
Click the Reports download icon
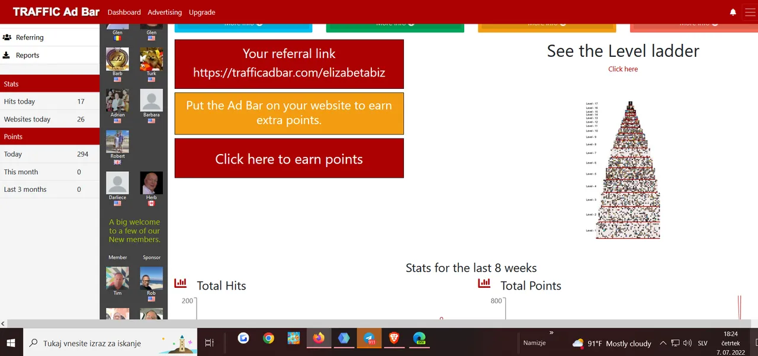7,55
